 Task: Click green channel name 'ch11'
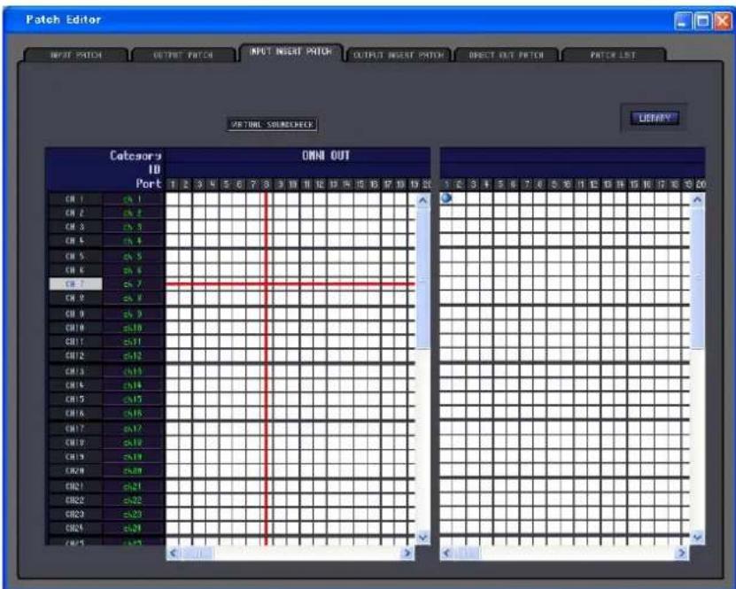(x=133, y=342)
